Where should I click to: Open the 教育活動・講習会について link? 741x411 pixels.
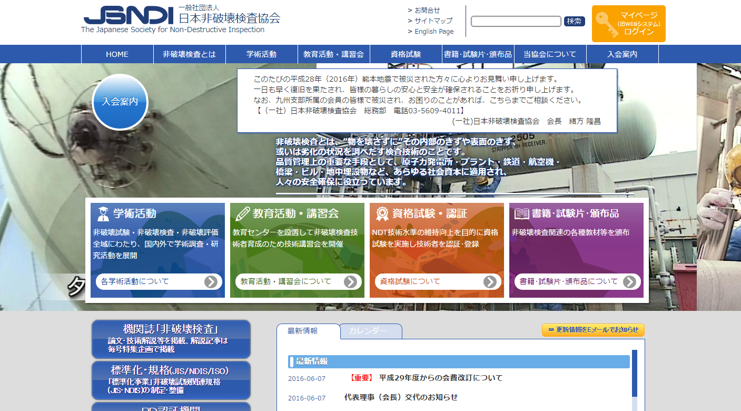click(298, 282)
